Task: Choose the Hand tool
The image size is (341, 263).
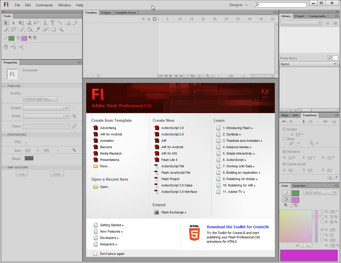Action: click(54, 30)
